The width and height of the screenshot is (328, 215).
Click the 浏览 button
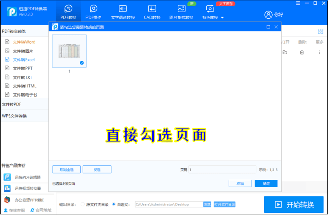[x=207, y=204]
